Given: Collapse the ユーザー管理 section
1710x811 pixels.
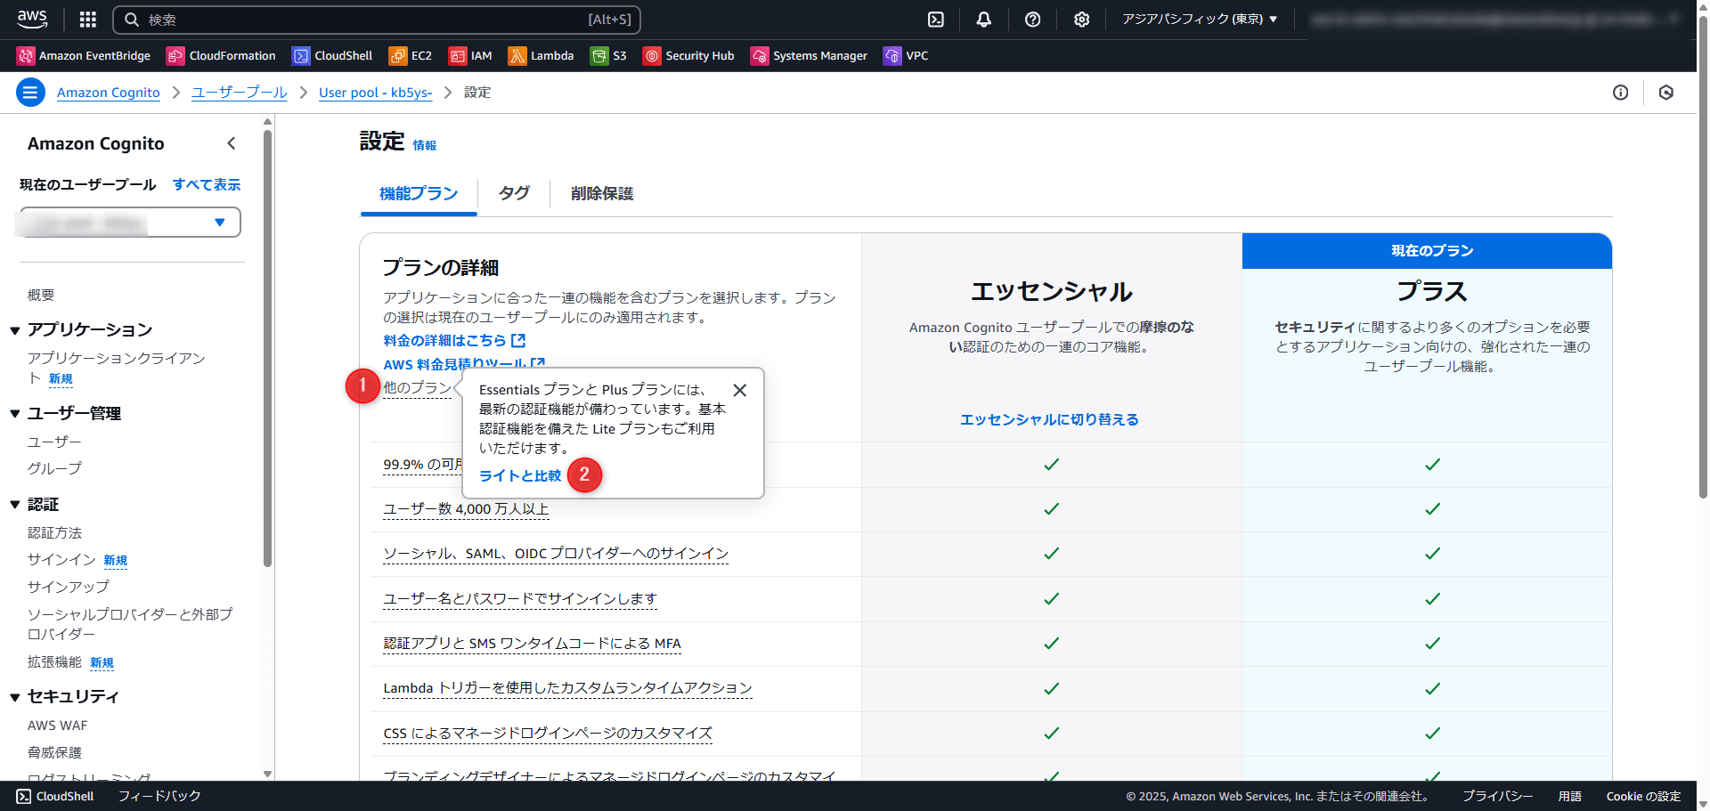Looking at the screenshot, I should 15,414.
